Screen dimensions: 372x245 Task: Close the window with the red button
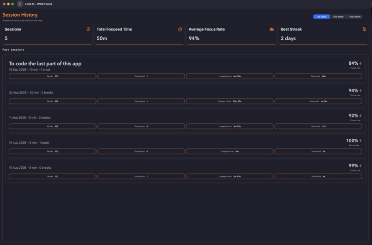coord(4,4)
